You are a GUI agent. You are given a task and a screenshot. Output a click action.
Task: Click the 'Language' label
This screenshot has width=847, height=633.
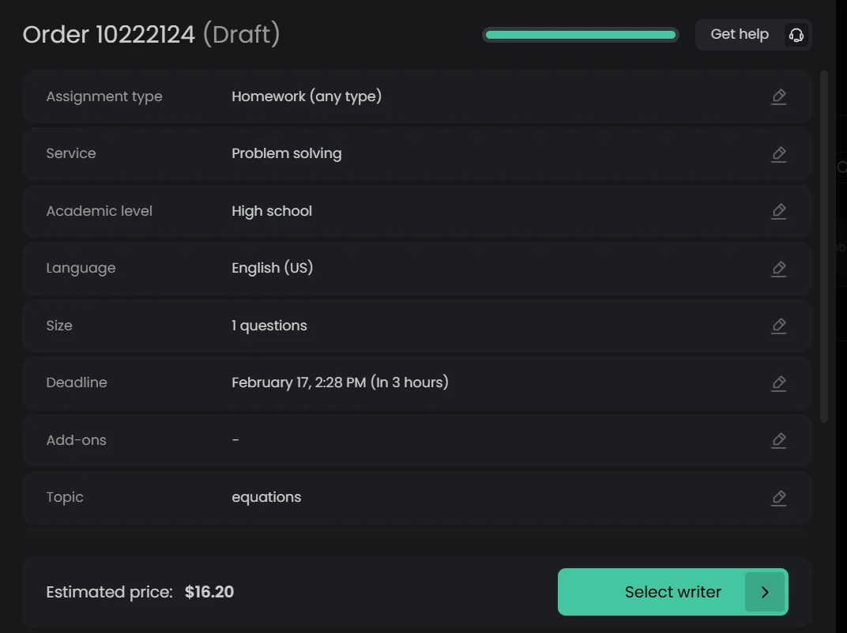[81, 268]
